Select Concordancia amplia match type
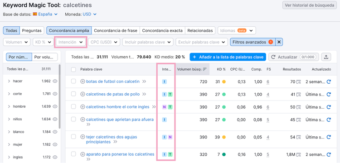Image resolution: width=340 pixels, height=163 pixels. click(x=69, y=30)
